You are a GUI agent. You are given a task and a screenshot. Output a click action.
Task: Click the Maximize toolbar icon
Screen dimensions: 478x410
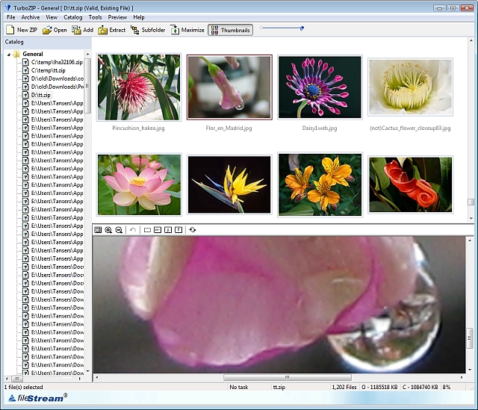point(175,30)
